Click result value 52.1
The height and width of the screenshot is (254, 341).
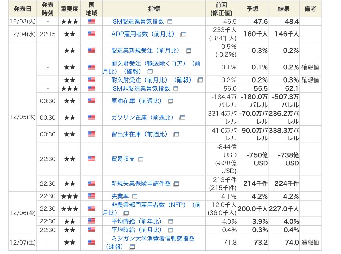click(292, 88)
